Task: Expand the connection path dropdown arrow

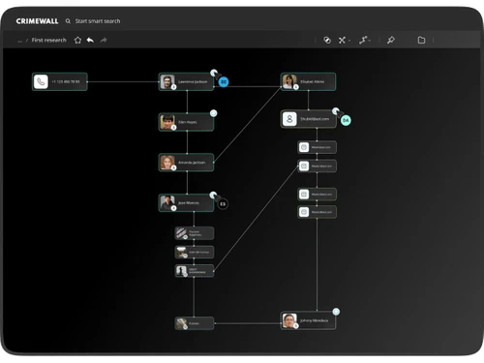Action: [370, 41]
